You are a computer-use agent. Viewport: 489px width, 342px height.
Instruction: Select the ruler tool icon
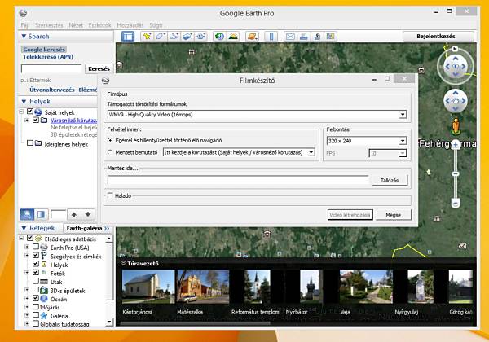click(x=271, y=37)
